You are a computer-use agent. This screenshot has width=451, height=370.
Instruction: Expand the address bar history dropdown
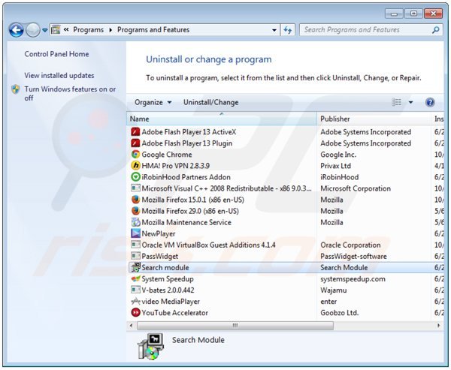click(274, 30)
